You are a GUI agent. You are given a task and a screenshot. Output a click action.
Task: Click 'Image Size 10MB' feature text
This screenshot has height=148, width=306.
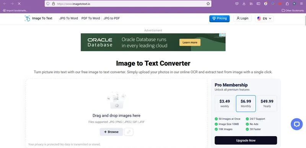pos(228,124)
